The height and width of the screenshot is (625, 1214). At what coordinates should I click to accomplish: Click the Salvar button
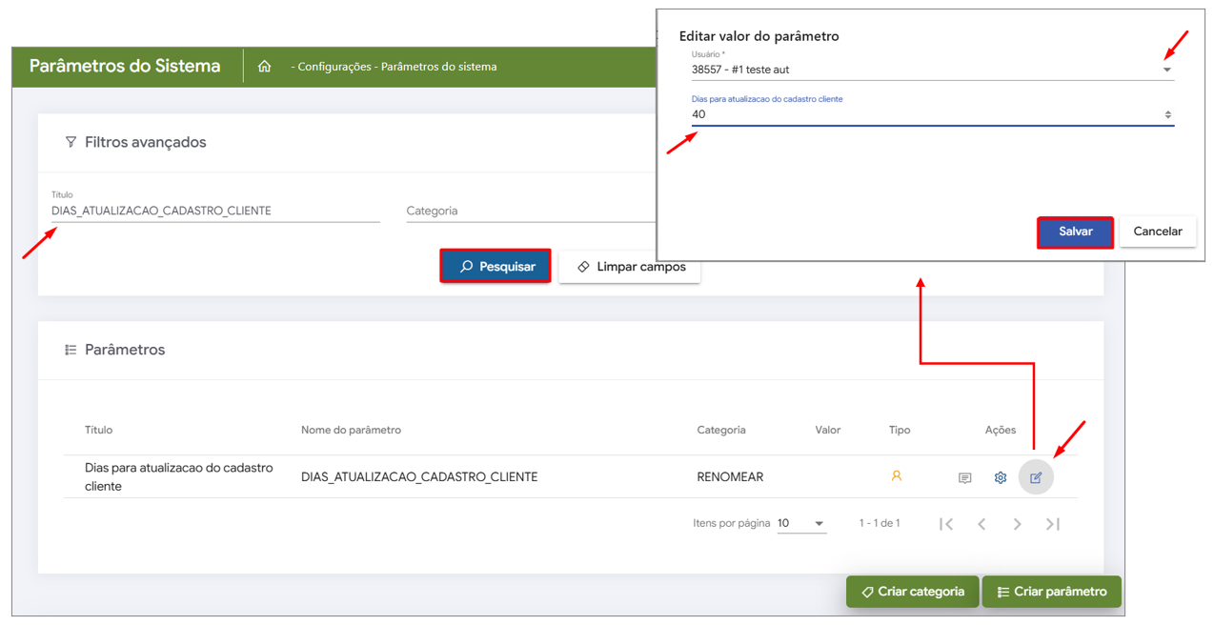(1075, 232)
